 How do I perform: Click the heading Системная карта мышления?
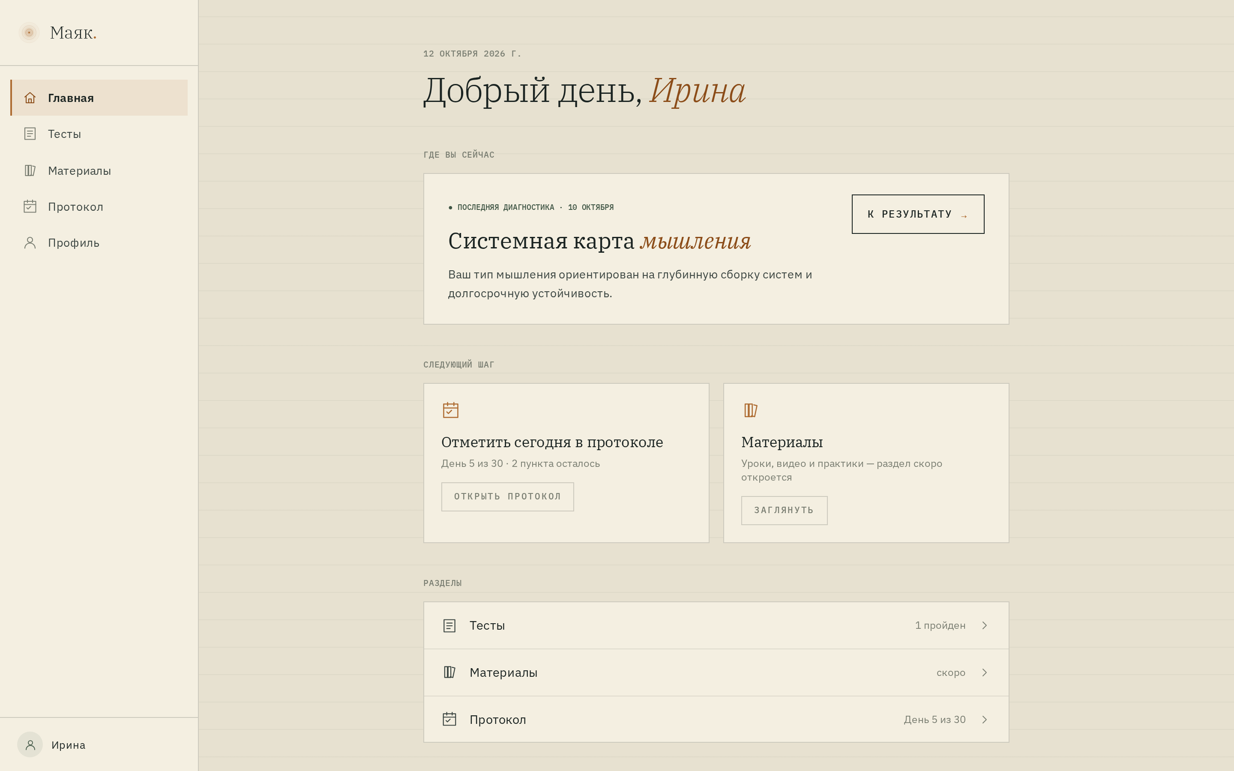tap(599, 241)
